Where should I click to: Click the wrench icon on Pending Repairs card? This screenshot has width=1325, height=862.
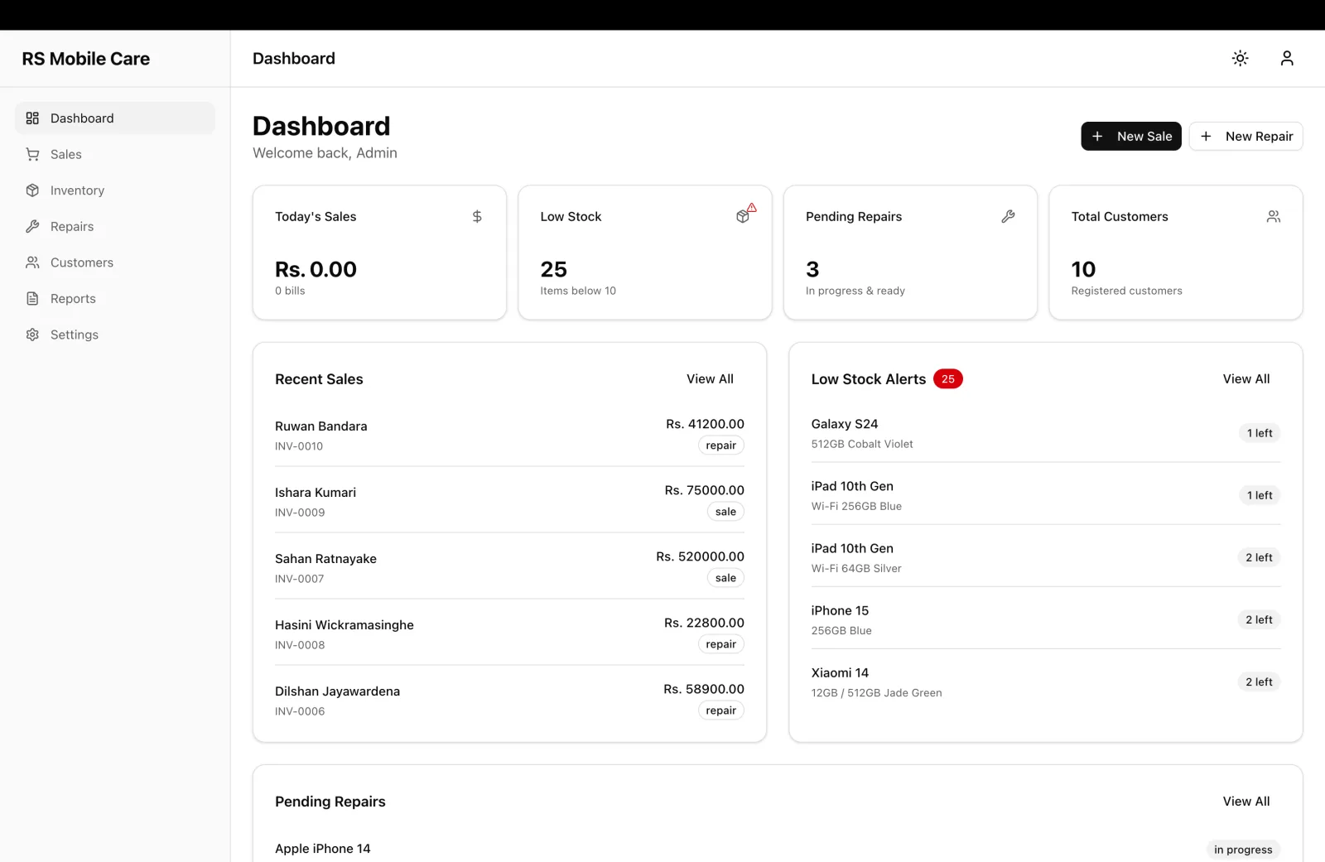1008,216
